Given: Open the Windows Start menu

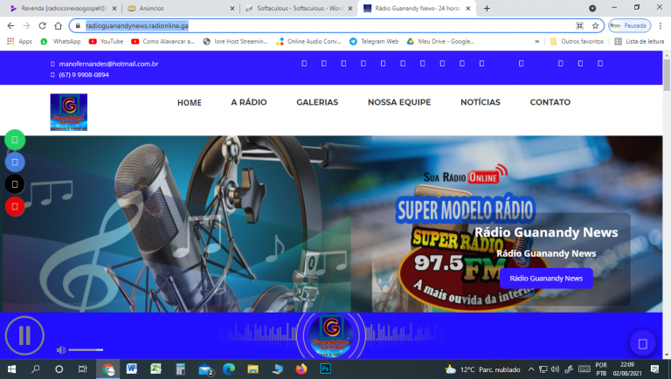Looking at the screenshot, I should point(11,369).
